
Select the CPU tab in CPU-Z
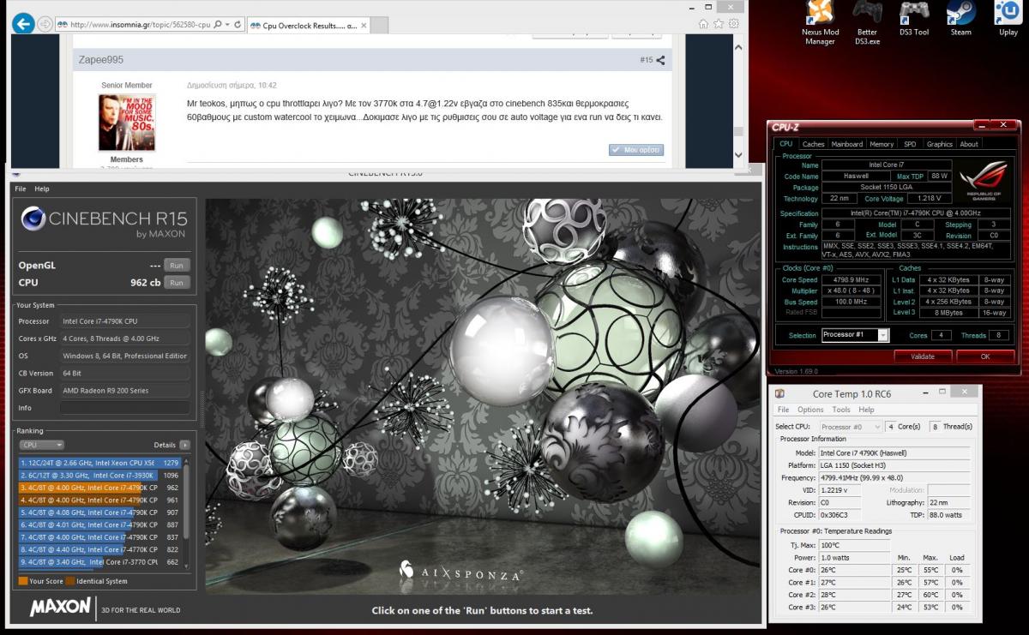point(785,144)
